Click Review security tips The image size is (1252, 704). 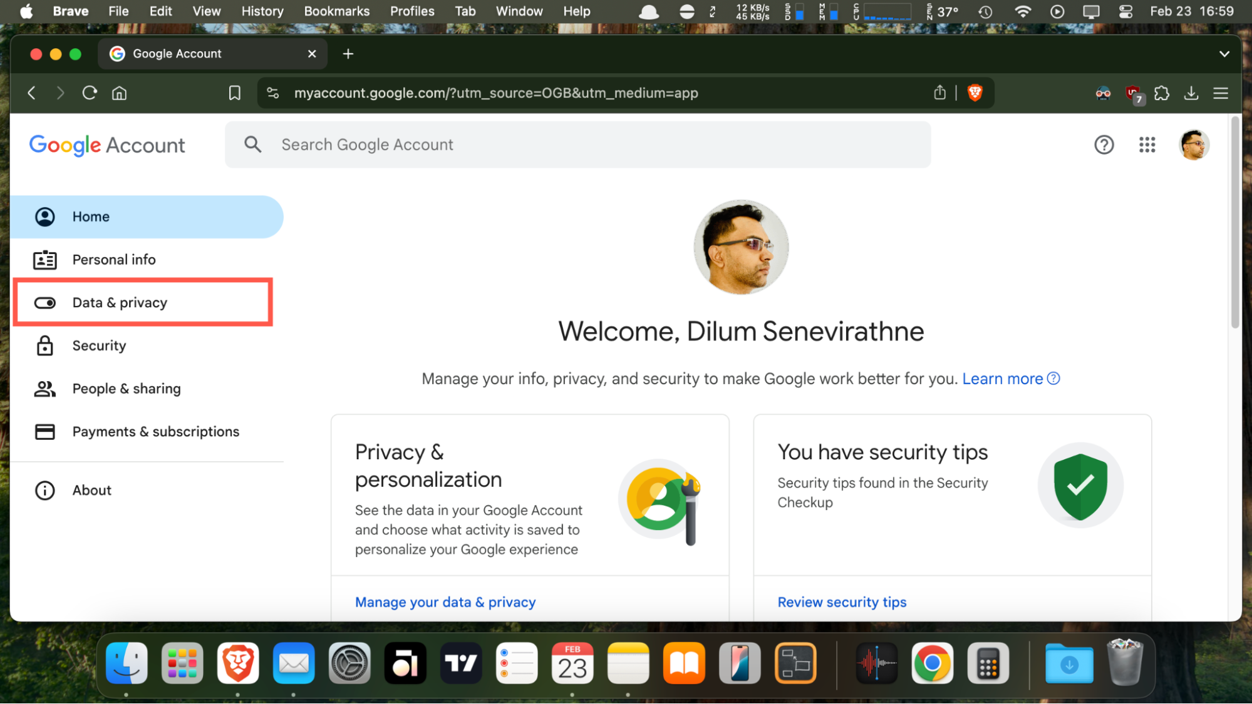click(842, 602)
